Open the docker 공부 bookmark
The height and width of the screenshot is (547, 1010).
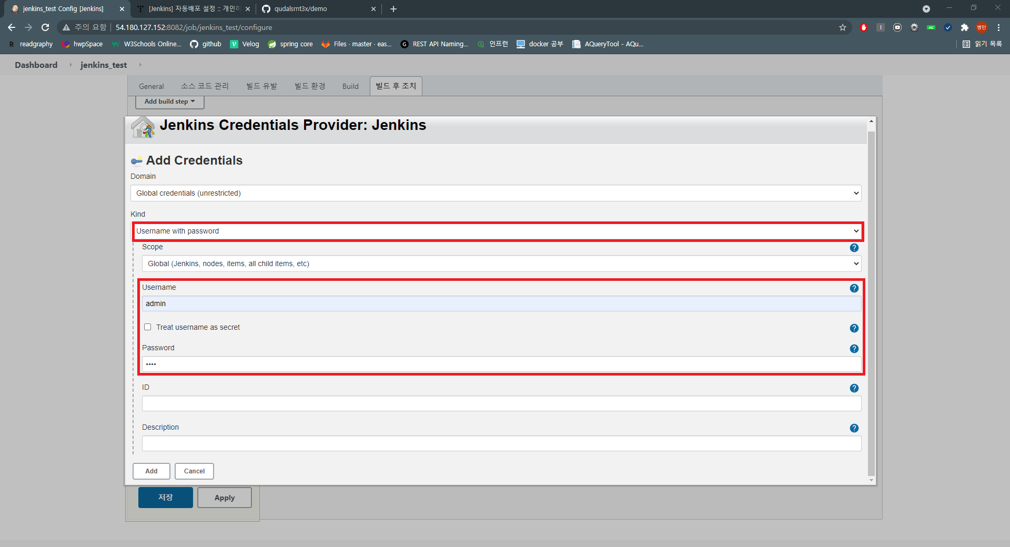pos(540,44)
